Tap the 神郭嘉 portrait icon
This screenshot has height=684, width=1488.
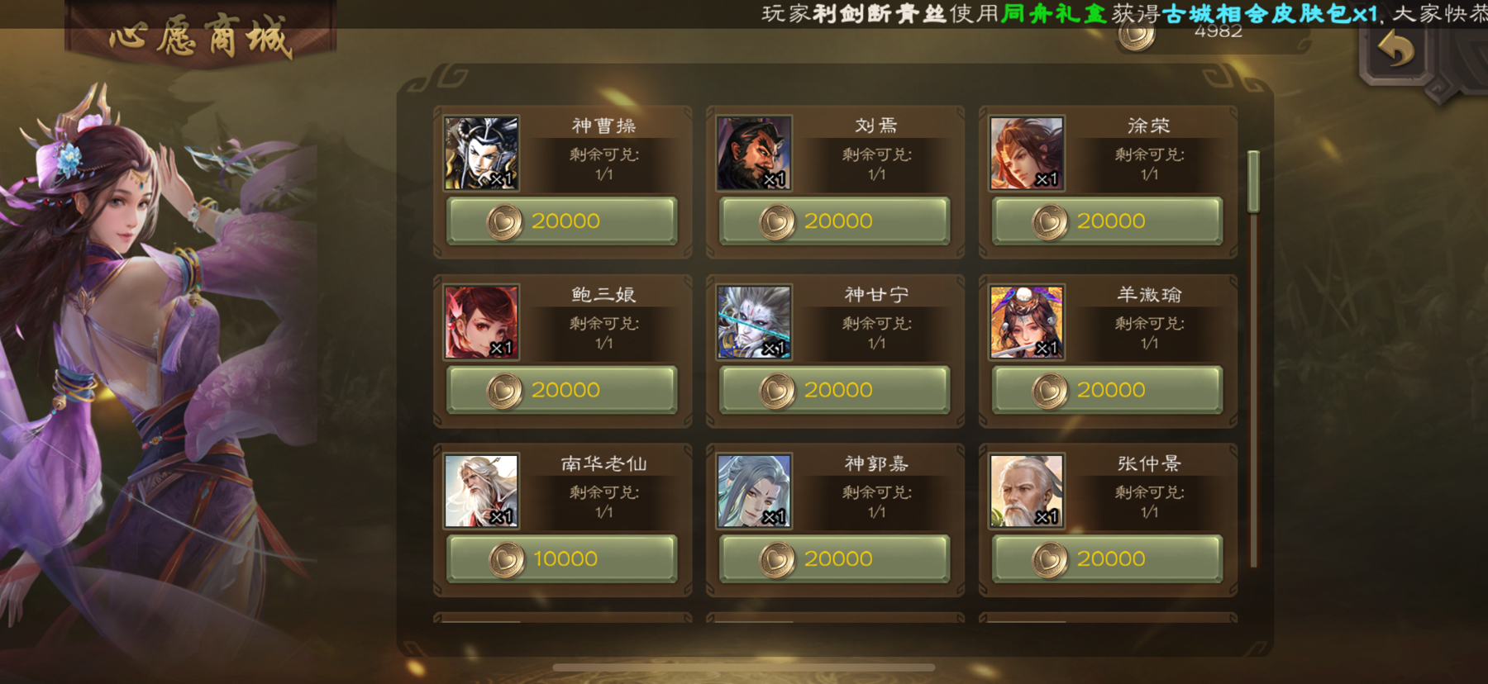tap(755, 491)
